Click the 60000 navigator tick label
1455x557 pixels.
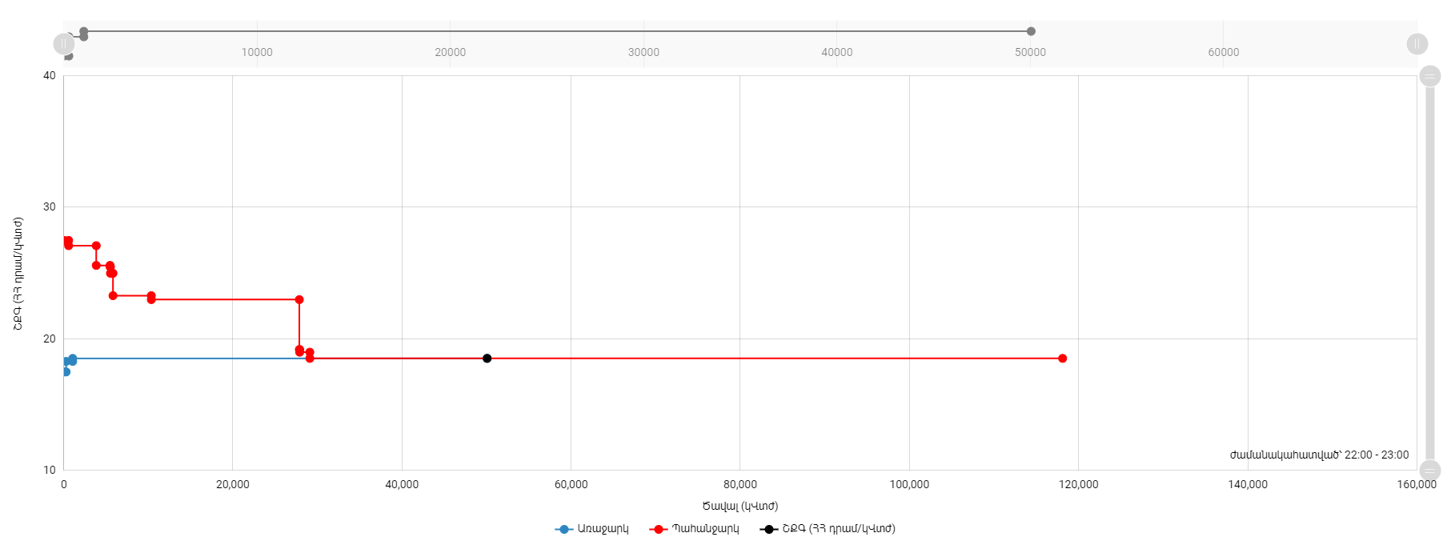[1224, 52]
